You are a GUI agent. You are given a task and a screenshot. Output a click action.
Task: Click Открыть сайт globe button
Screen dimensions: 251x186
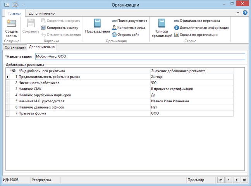[125, 34]
